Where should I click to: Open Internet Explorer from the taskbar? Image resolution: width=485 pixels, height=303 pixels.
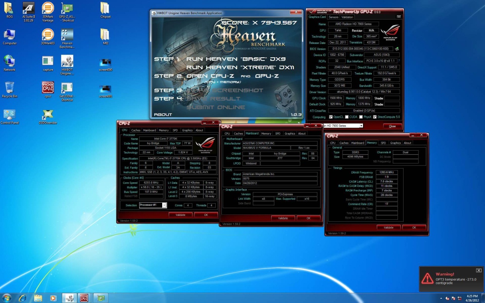click(23, 298)
